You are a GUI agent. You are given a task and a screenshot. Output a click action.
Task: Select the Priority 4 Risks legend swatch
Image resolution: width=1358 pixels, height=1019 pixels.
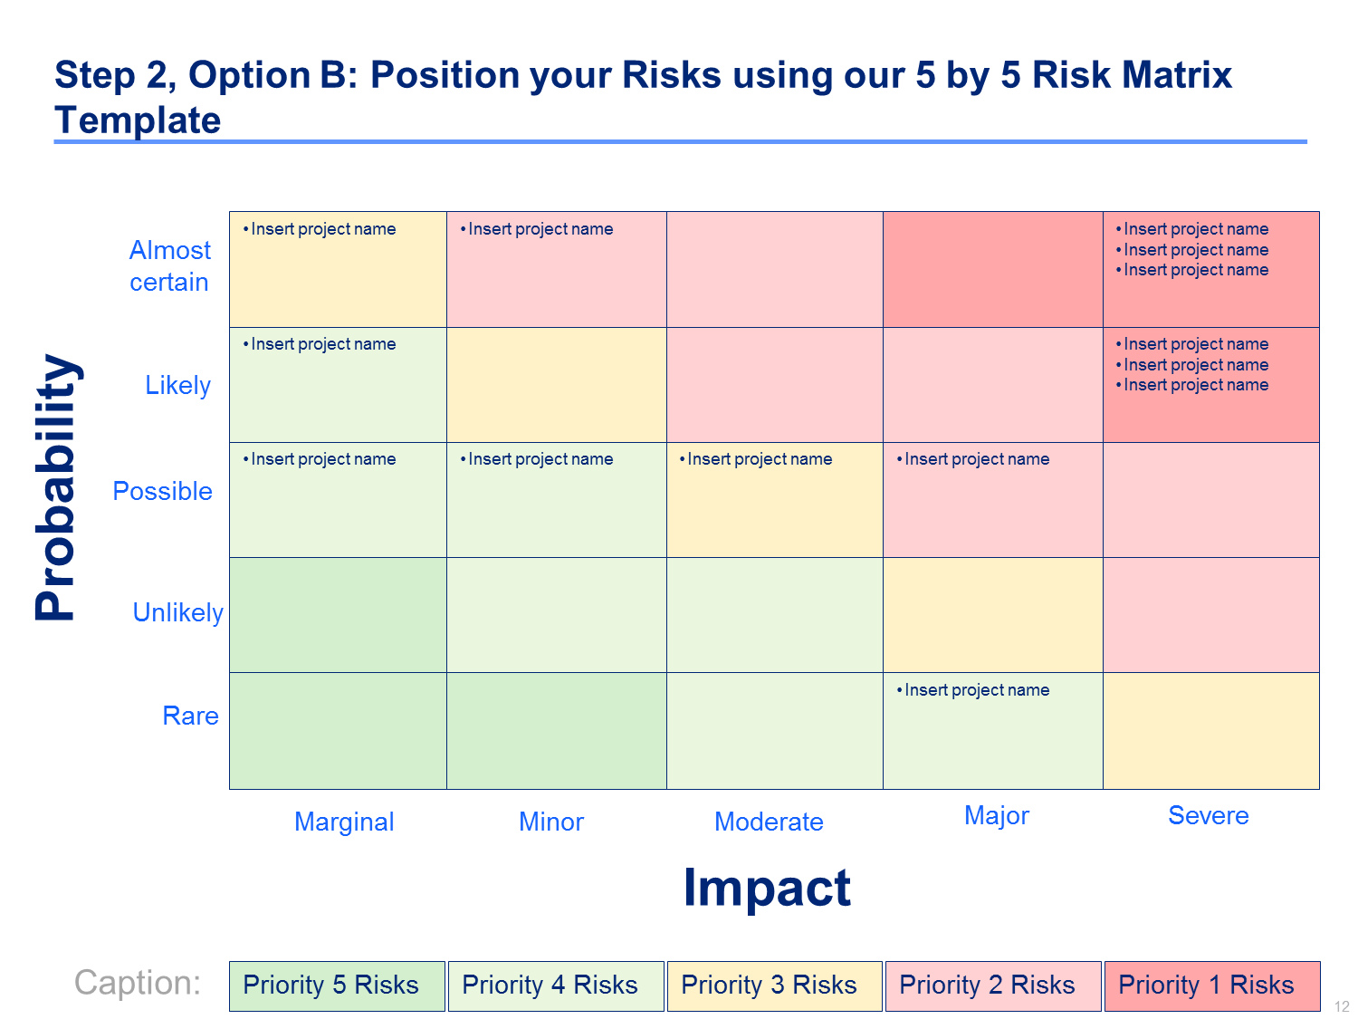[x=556, y=985]
